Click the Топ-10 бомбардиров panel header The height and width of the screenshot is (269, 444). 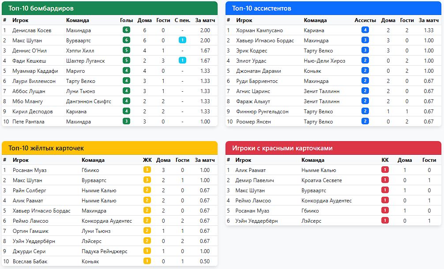pos(109,8)
